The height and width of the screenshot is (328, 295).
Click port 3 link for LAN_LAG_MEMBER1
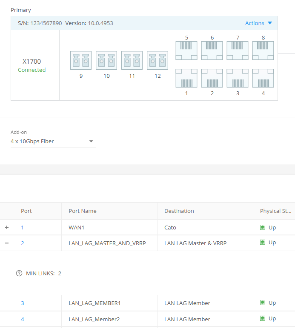(x=23, y=303)
